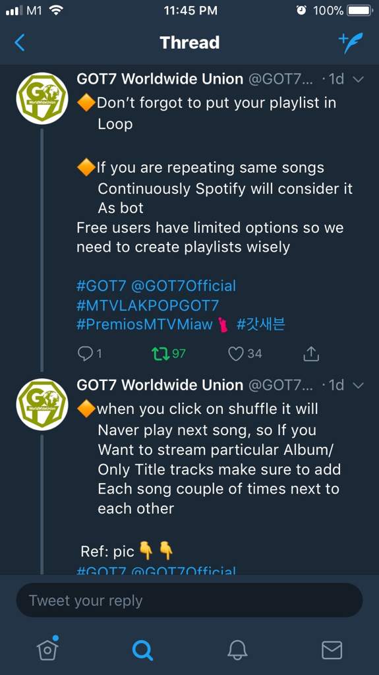Open the Korean #갓새븐 hashtag
Screen dimensions: 379x675
click(261, 324)
